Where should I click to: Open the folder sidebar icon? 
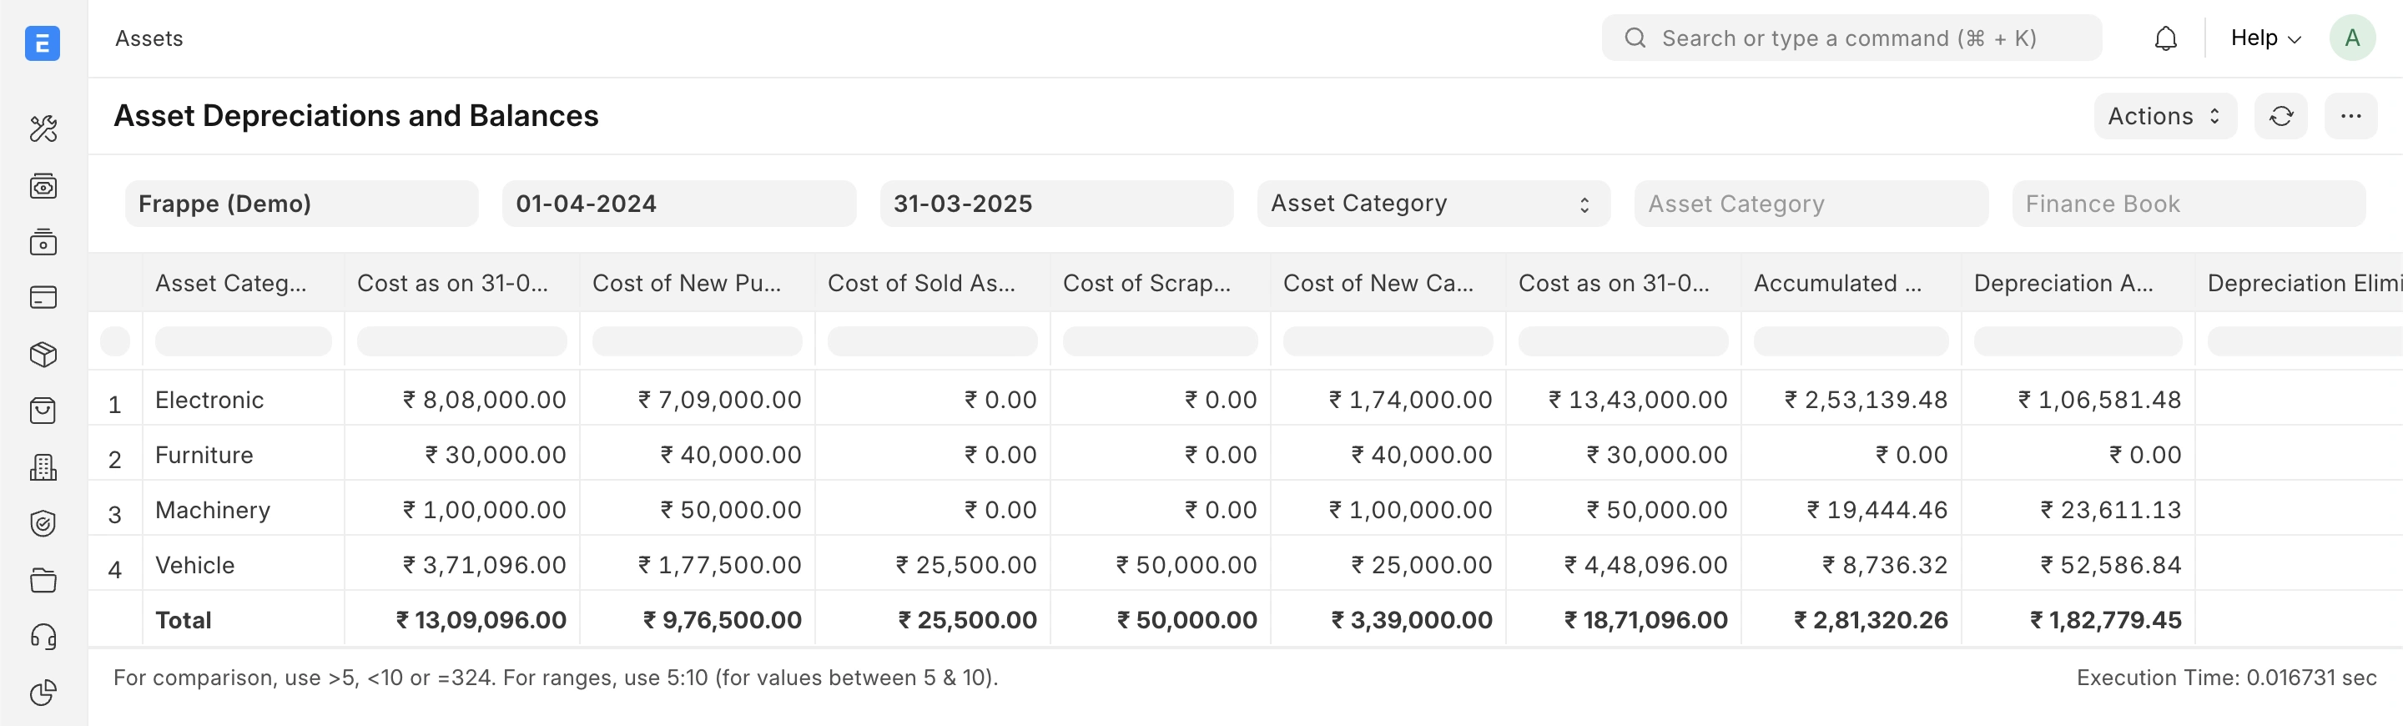tap(43, 581)
